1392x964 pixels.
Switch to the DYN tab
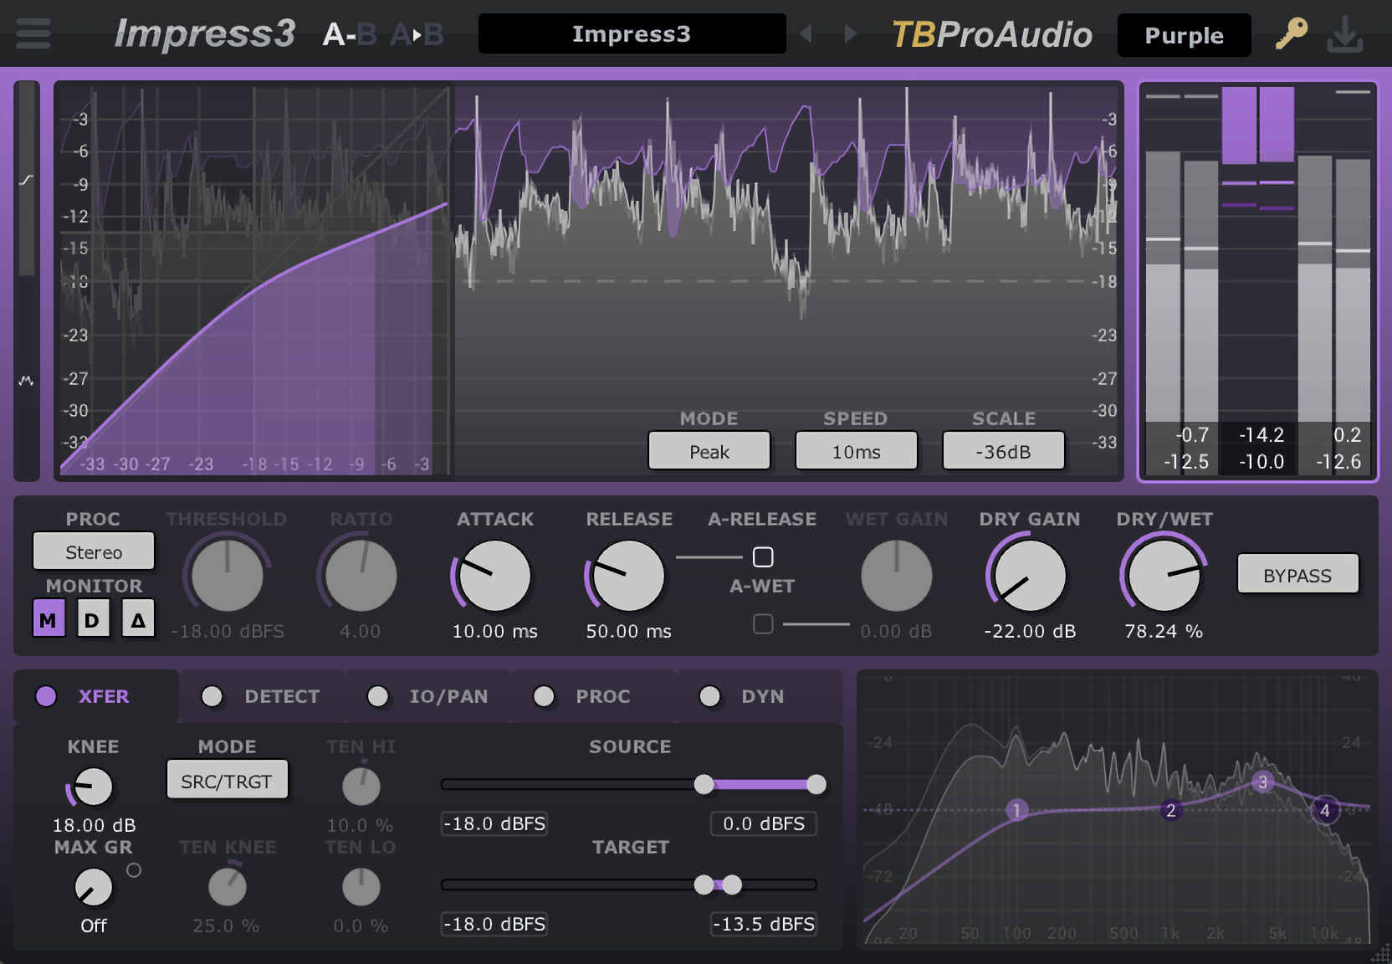(x=760, y=696)
